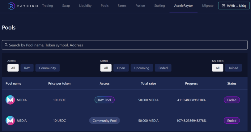Go to the Farms tab
Viewport: 251px width, 132px height.
click(x=122, y=6)
